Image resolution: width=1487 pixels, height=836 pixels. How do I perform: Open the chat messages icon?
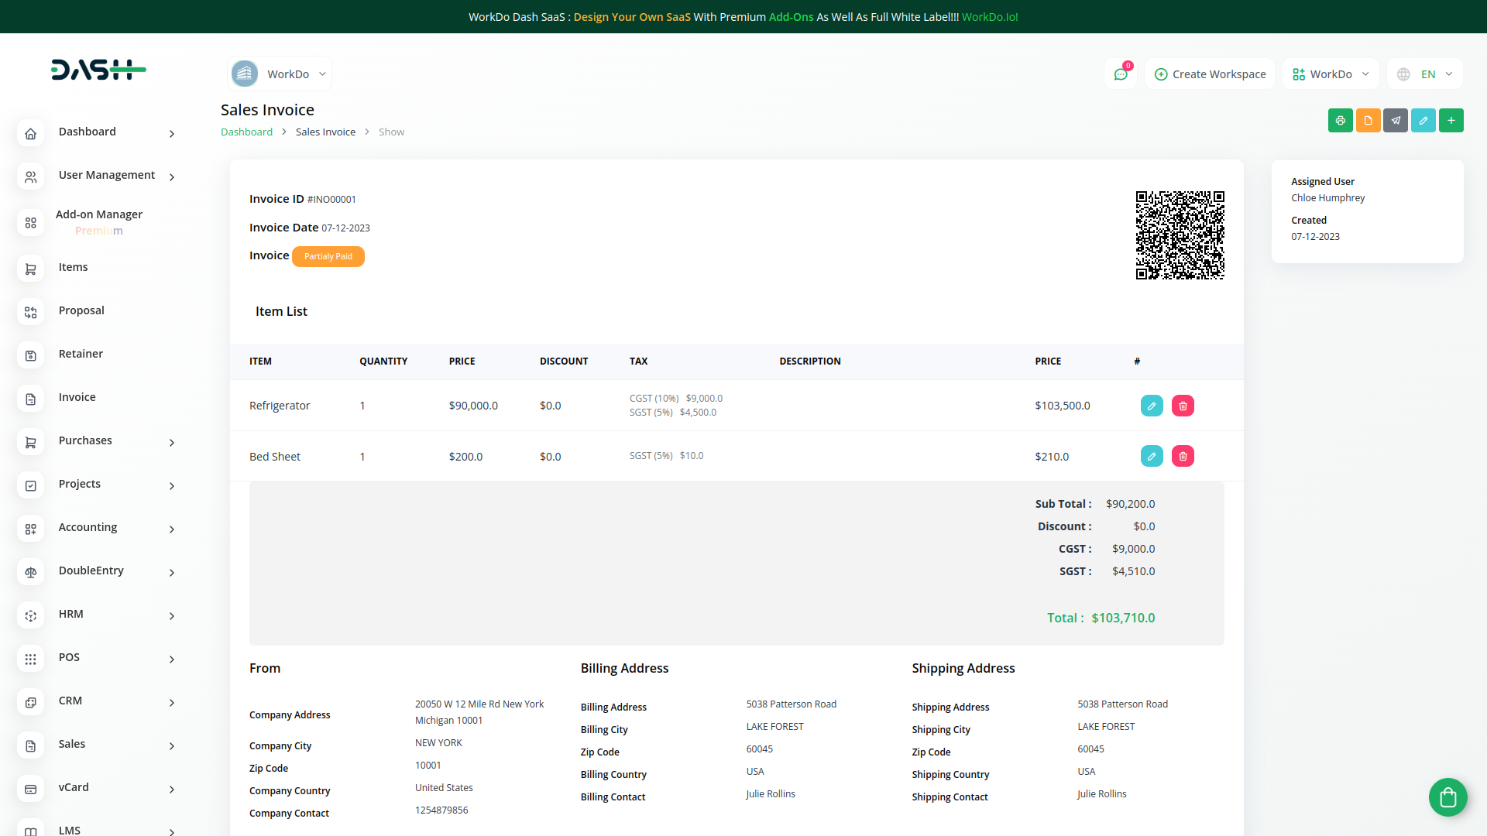click(x=1120, y=74)
